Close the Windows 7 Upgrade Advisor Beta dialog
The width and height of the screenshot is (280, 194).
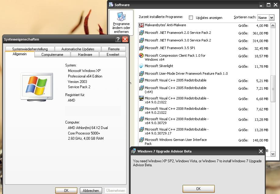[x=261, y=151]
